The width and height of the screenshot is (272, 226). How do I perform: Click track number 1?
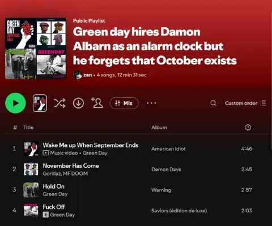[14, 149]
